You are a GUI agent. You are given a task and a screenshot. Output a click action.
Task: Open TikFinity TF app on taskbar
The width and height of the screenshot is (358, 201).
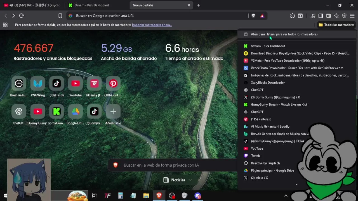[x=107, y=196]
